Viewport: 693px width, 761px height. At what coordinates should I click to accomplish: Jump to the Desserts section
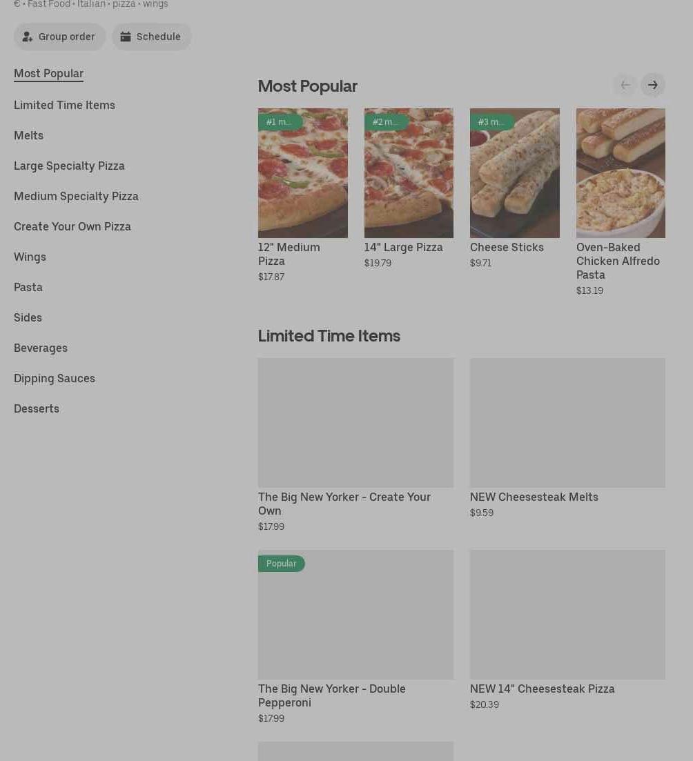pyautogui.click(x=37, y=408)
